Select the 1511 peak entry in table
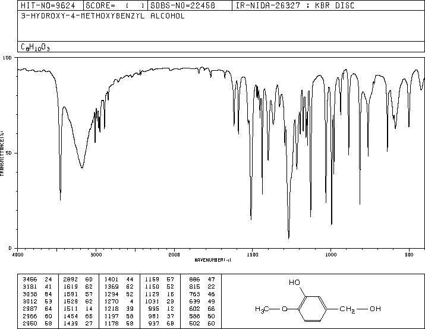 [x=78, y=309]
